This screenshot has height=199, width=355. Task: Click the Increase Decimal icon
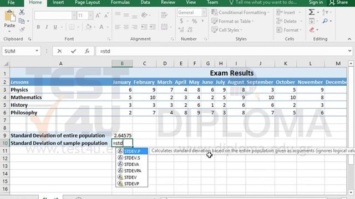tap(181, 29)
